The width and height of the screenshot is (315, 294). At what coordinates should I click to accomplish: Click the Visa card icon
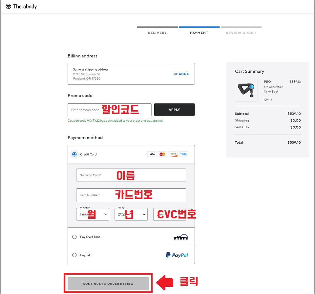[152, 154]
